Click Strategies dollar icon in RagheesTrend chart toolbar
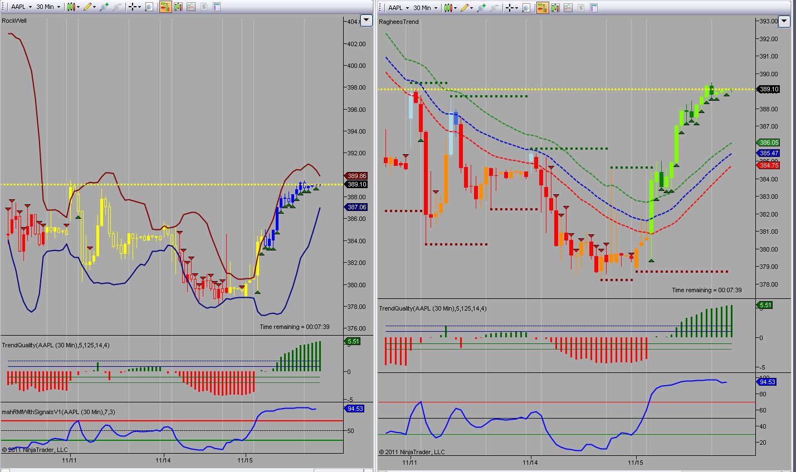This screenshot has height=472, width=796. (581, 8)
